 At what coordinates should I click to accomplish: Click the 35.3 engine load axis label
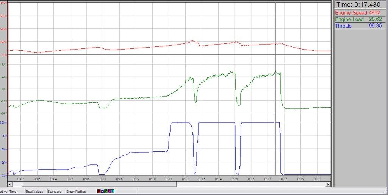[4, 64]
